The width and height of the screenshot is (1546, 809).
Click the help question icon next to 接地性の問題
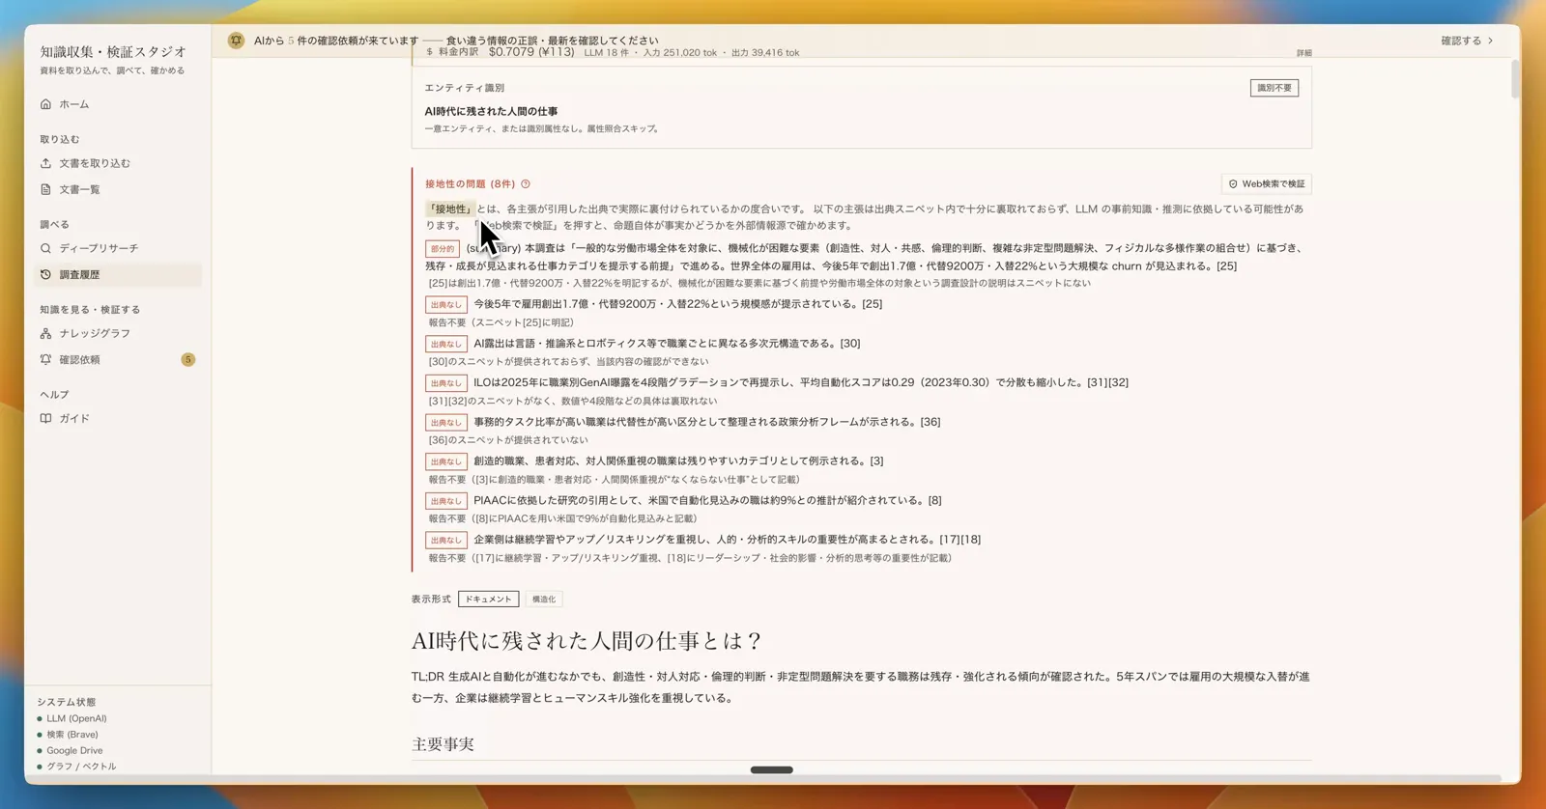pos(526,183)
